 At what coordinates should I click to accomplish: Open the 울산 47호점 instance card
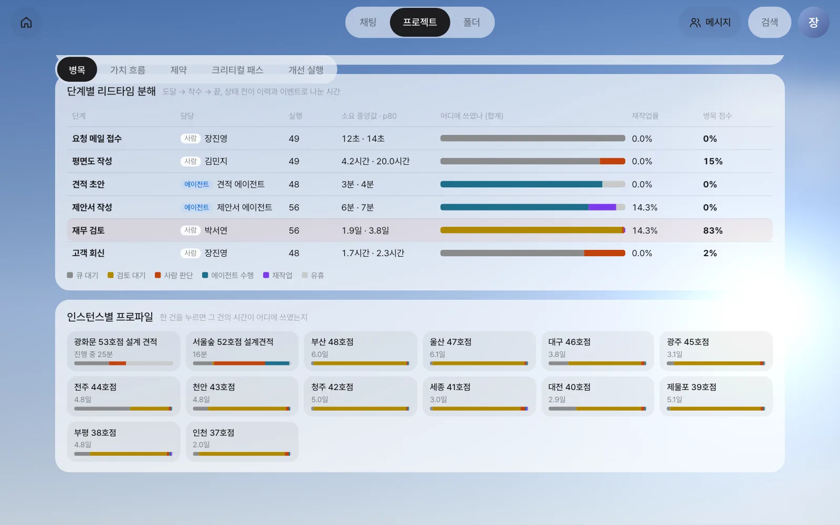(x=479, y=351)
